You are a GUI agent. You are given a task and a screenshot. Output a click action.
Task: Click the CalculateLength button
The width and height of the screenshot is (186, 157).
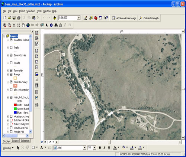coord(149,18)
